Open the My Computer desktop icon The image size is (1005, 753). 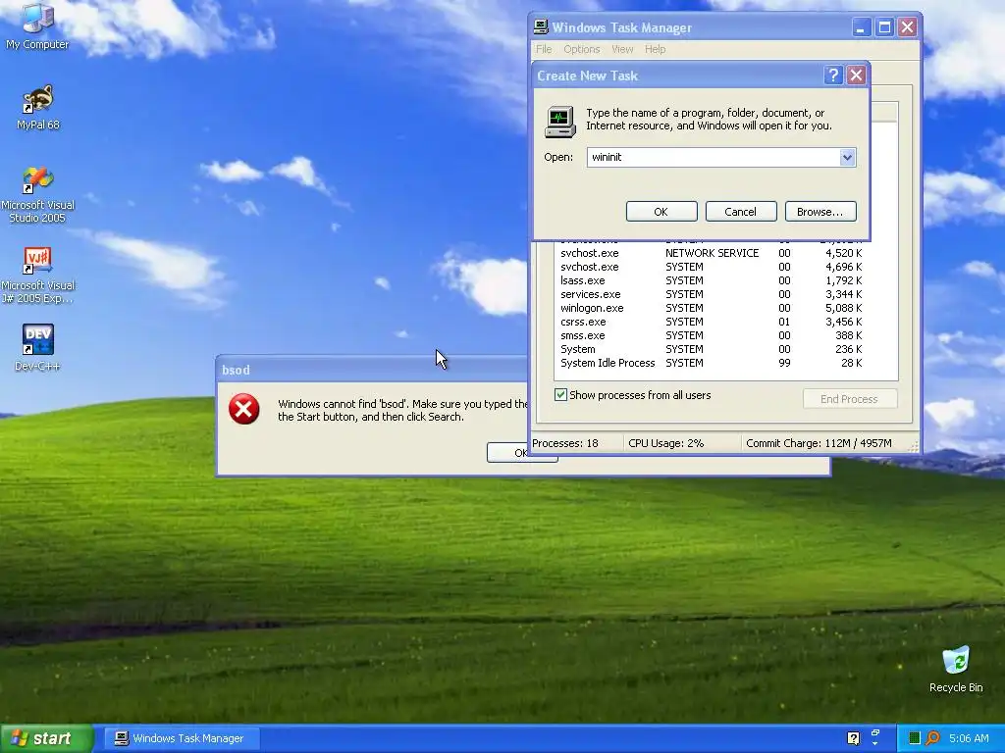point(37,26)
